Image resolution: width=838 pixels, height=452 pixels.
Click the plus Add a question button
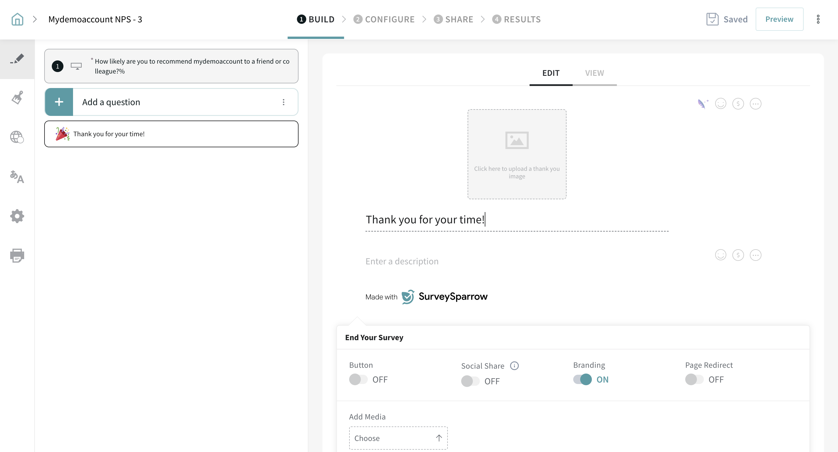coord(59,102)
